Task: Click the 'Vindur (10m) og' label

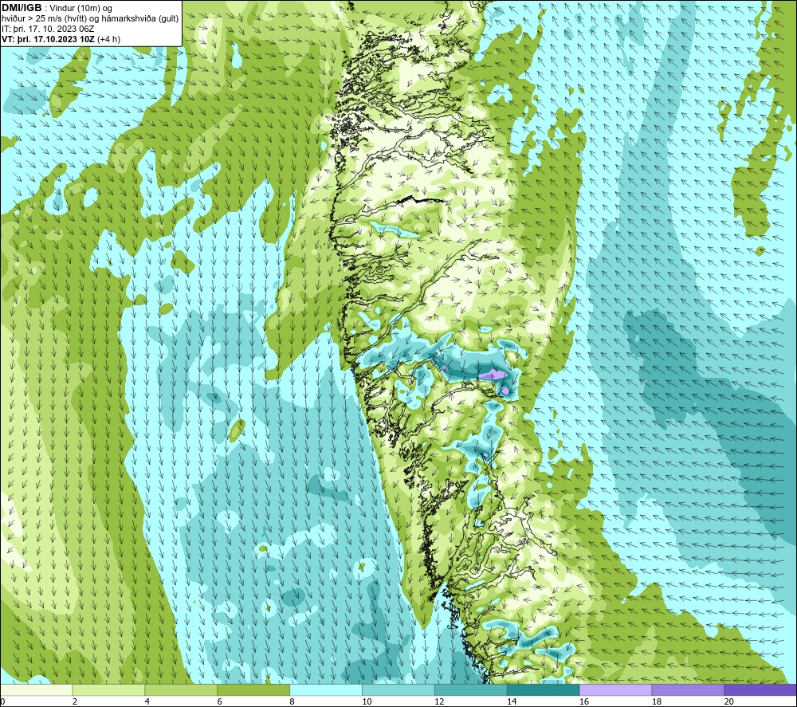Action: coord(80,9)
